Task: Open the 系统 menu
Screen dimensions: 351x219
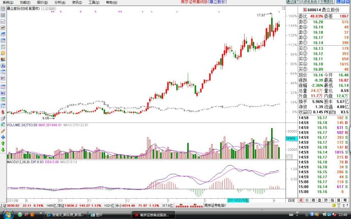Action: pos(7,3)
